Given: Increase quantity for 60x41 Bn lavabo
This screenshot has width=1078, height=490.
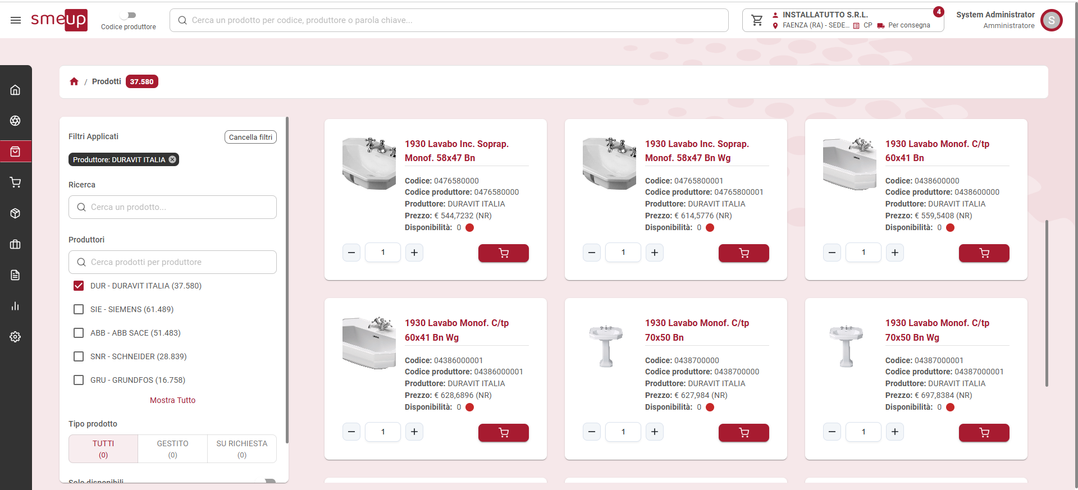Looking at the screenshot, I should (895, 253).
